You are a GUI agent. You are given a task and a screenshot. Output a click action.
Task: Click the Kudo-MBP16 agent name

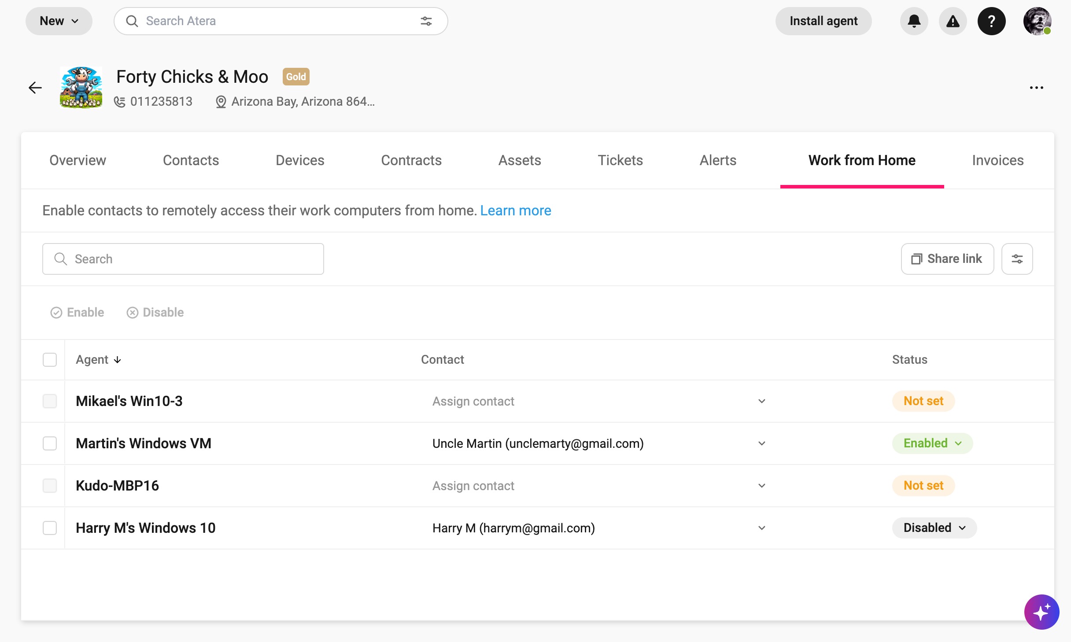(117, 486)
